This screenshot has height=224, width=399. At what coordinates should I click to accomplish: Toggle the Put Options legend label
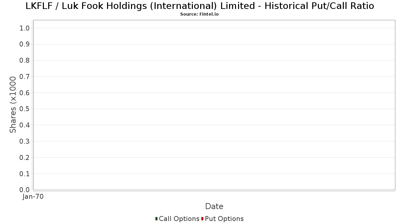[x=224, y=219]
